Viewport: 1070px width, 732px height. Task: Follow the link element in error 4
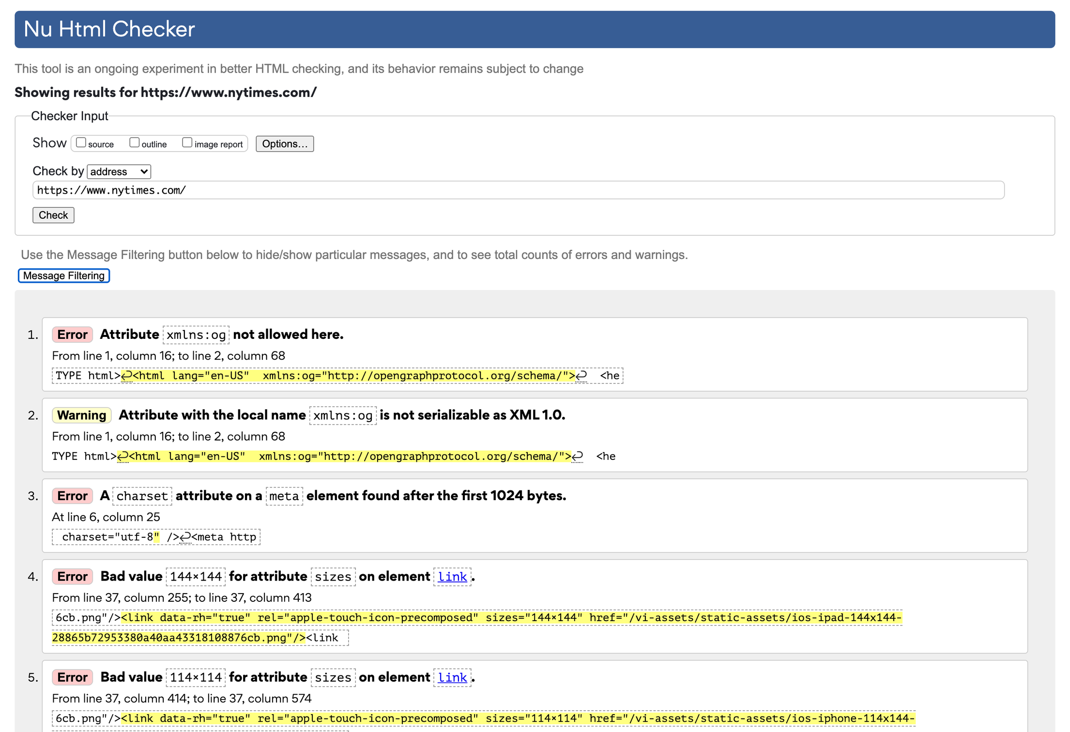pos(452,577)
